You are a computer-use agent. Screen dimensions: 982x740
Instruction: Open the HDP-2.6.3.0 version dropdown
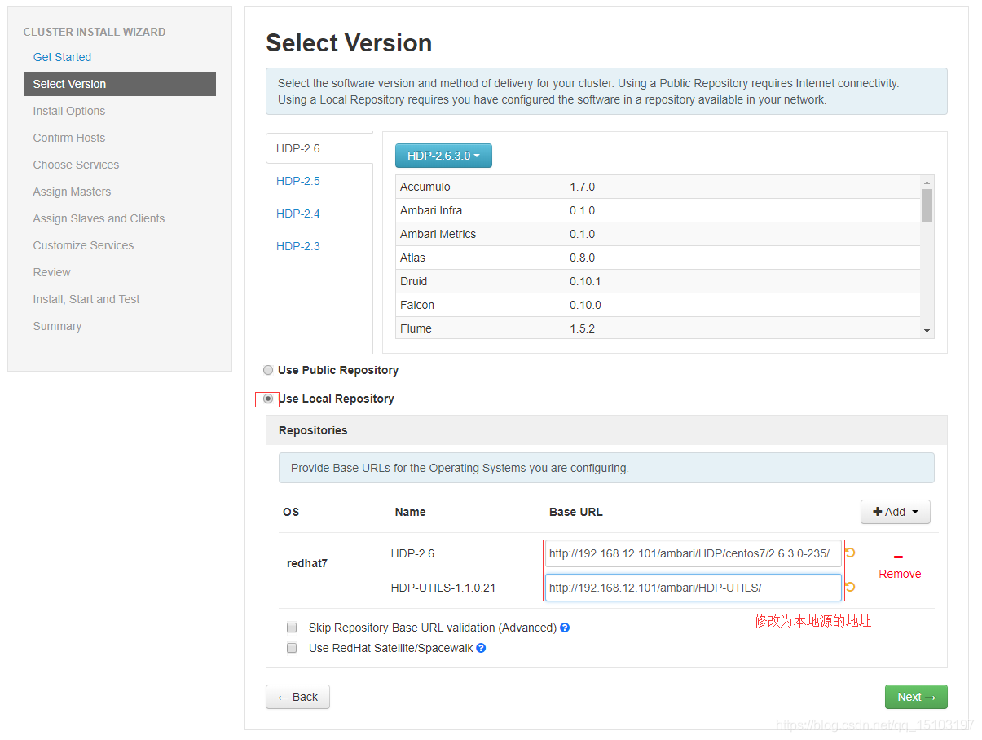coord(443,156)
